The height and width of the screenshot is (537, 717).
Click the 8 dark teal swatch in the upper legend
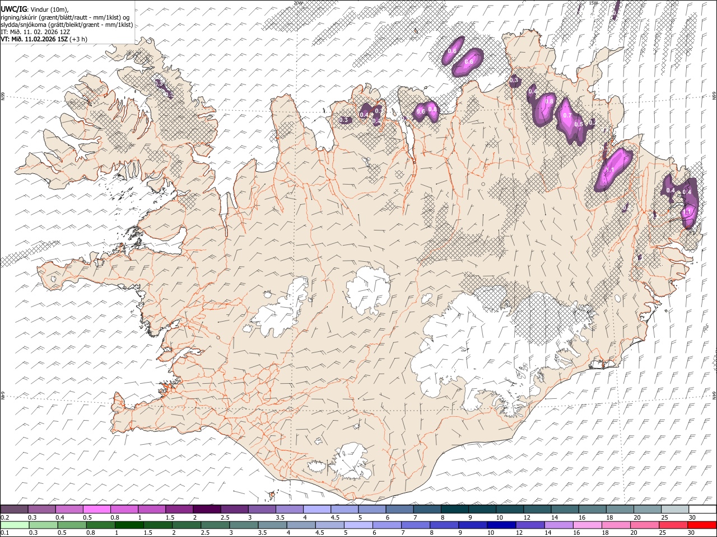point(454,509)
